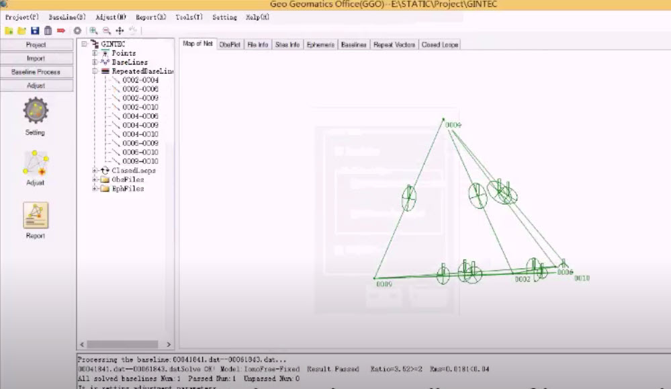Open the Closed Loops tab
The image size is (671, 389).
[439, 44]
